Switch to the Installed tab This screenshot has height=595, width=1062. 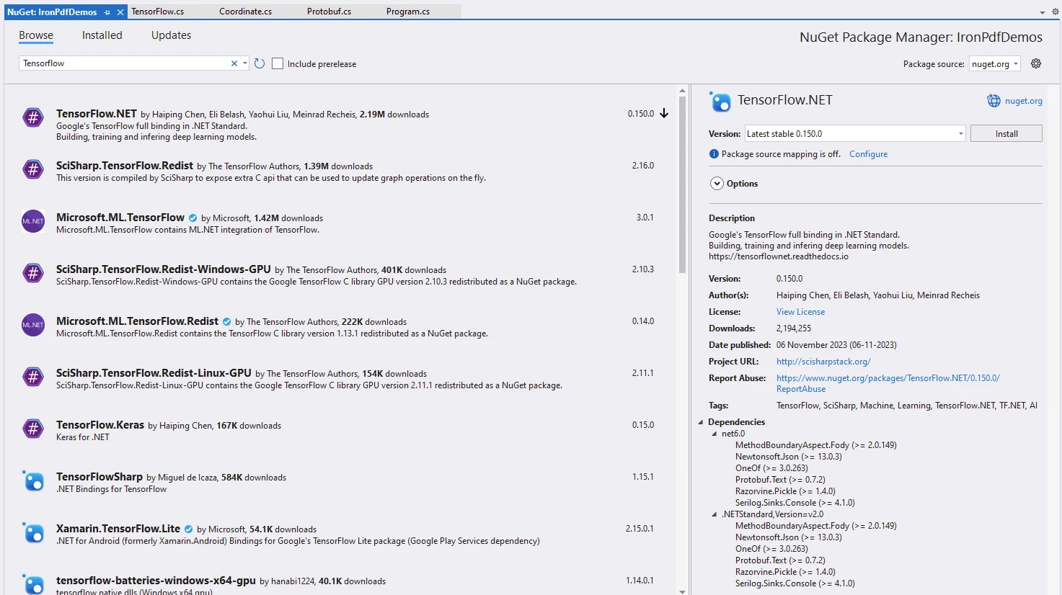tap(102, 35)
